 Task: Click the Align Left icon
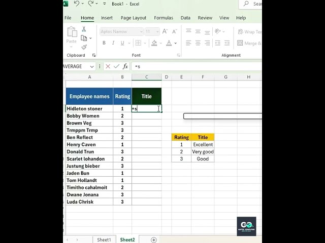click(188, 43)
